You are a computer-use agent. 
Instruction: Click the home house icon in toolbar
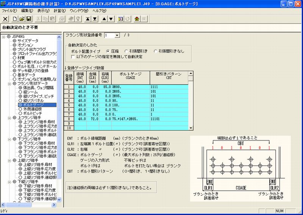point(137,19)
